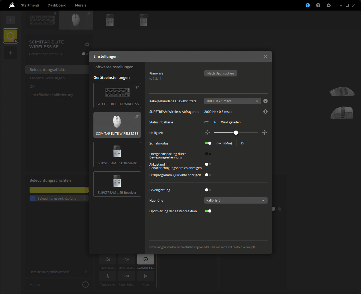Click the yellow hexagon profile icon in sidebar
Image resolution: width=361 pixels, height=294 pixels.
pos(11,36)
